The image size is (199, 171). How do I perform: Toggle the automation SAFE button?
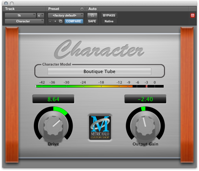(x=92, y=21)
